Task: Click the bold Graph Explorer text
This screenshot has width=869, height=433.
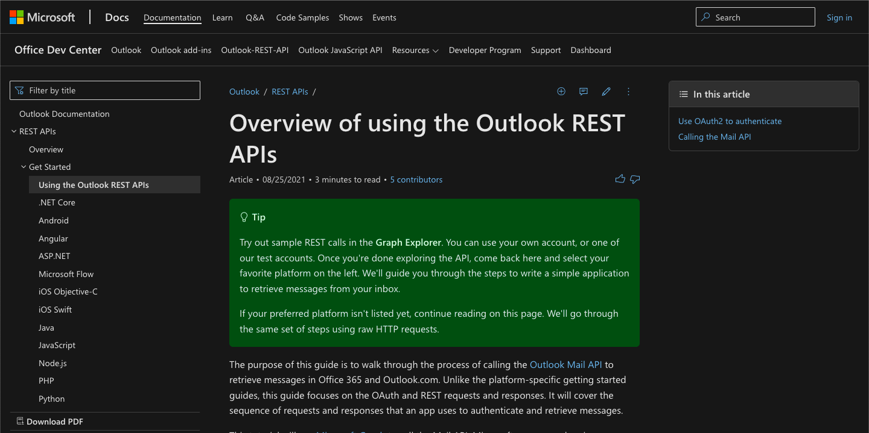Action: (x=409, y=243)
